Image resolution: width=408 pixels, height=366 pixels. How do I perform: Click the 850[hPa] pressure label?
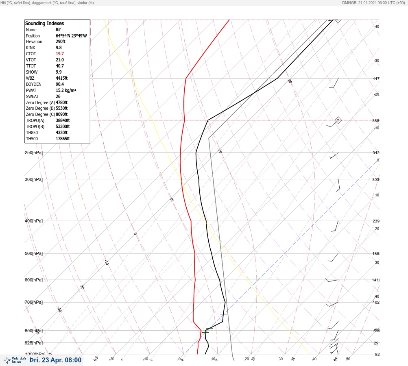[34, 331]
